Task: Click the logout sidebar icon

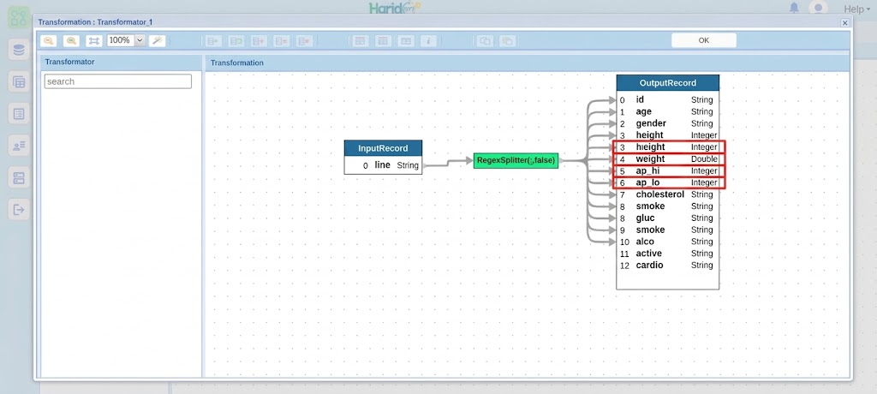Action: [19, 210]
